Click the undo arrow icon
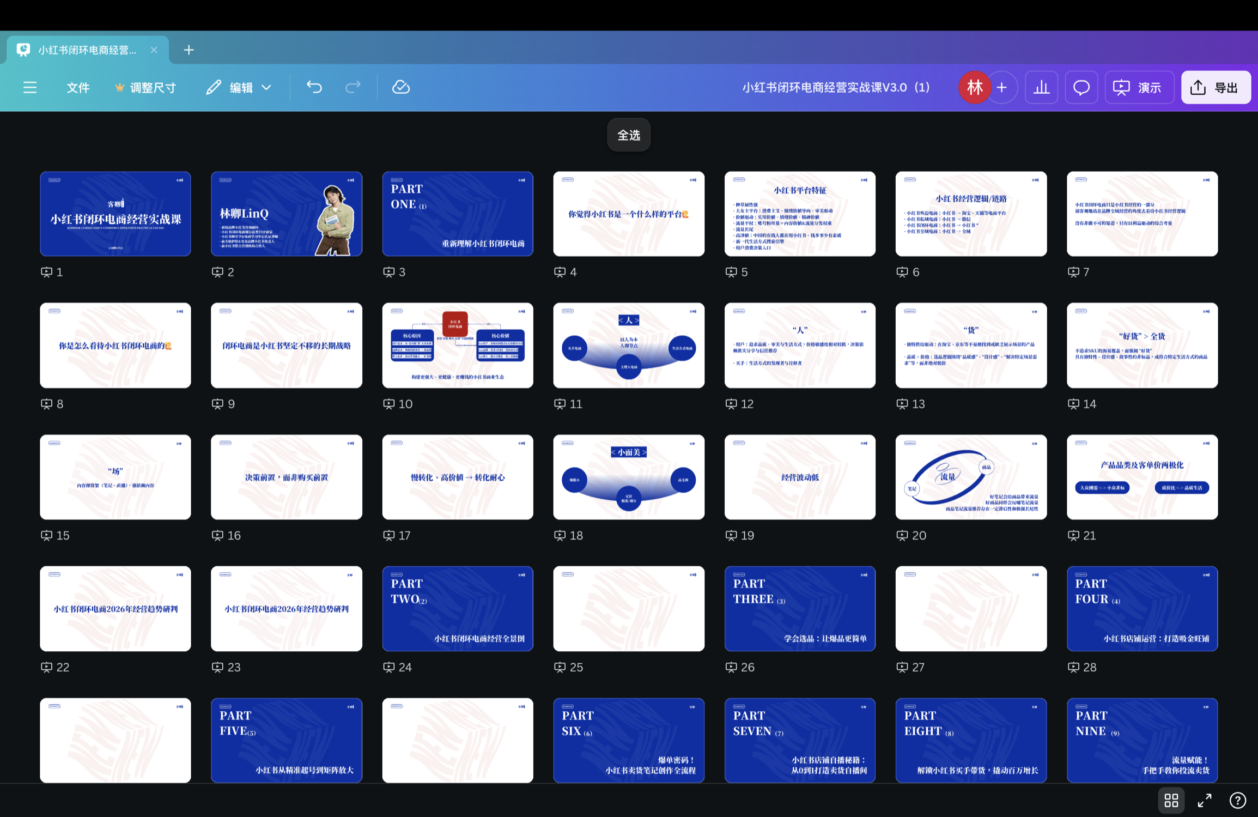Image resolution: width=1258 pixels, height=817 pixels. tap(314, 87)
